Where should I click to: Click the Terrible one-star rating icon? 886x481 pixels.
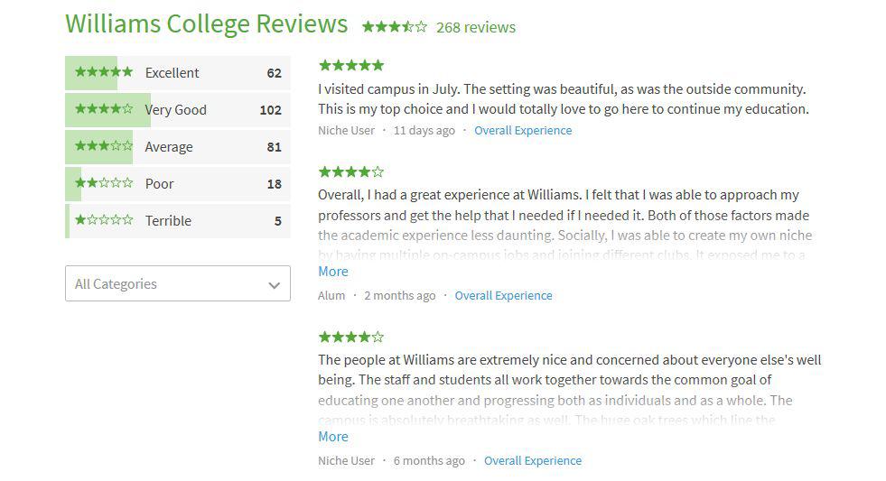[104, 220]
